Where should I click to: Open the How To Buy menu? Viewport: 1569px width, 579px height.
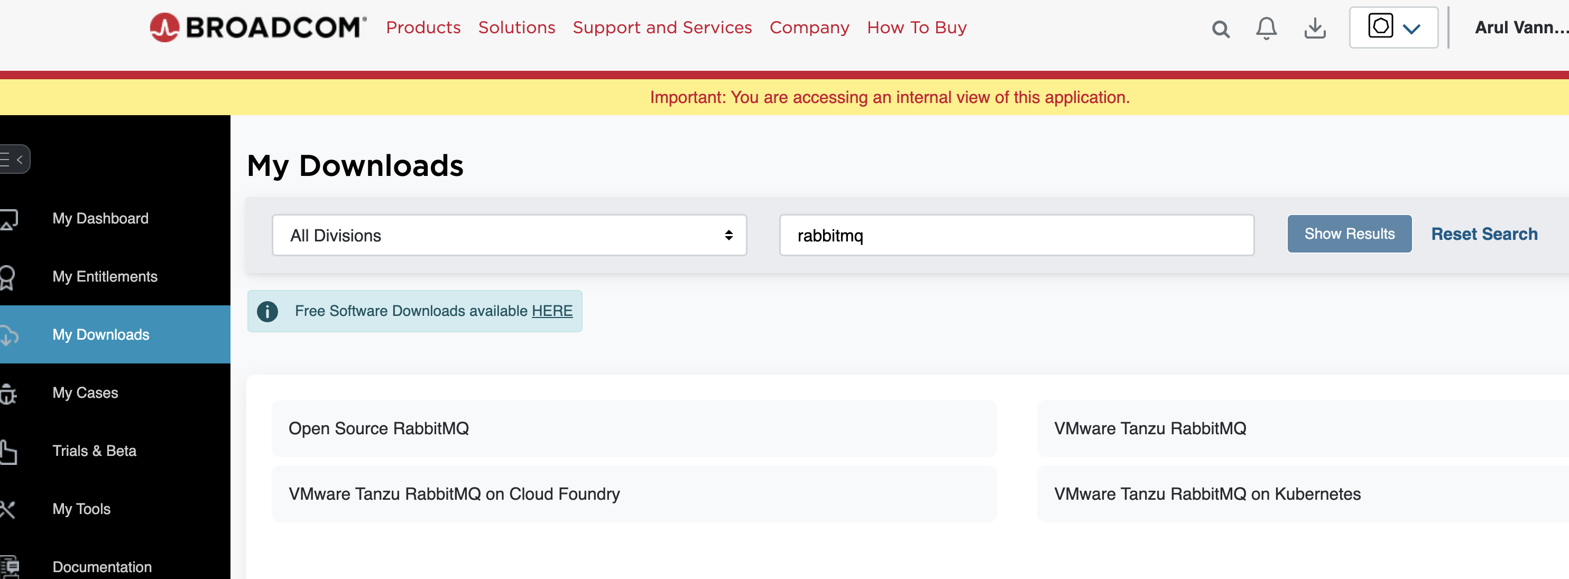(917, 28)
